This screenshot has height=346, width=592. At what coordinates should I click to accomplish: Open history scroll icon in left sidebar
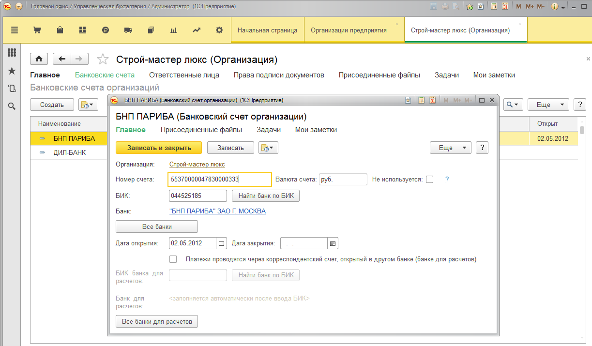[12, 89]
